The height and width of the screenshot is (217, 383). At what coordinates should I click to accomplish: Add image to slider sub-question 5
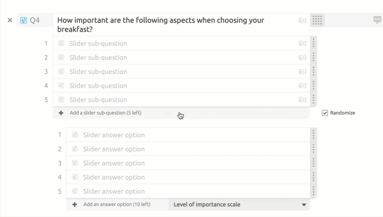pos(302,100)
